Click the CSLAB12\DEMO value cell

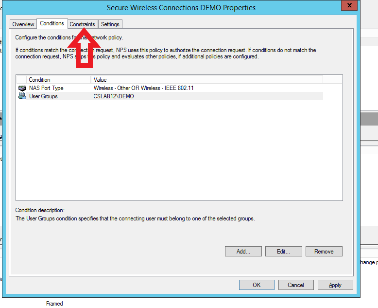(114, 96)
